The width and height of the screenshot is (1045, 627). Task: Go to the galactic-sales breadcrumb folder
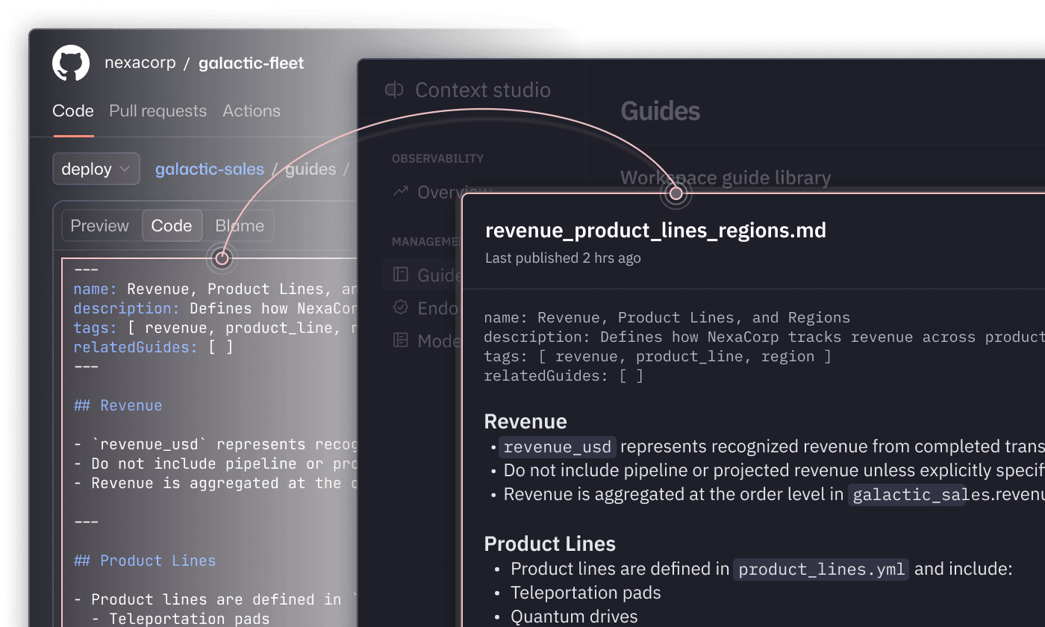click(x=210, y=169)
